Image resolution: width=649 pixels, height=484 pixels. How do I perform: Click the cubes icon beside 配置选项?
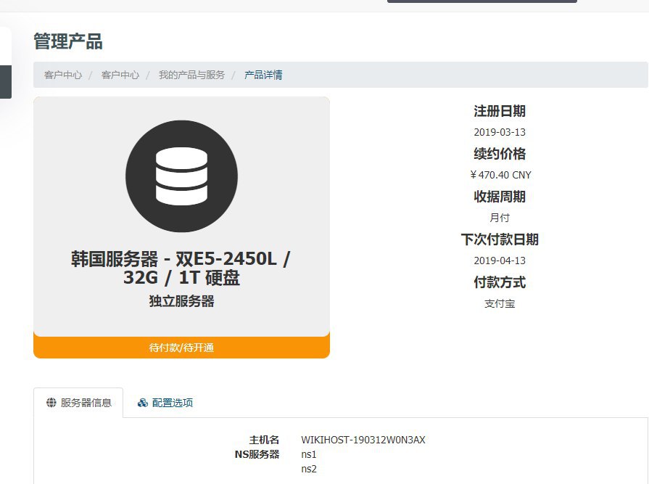[x=143, y=403]
